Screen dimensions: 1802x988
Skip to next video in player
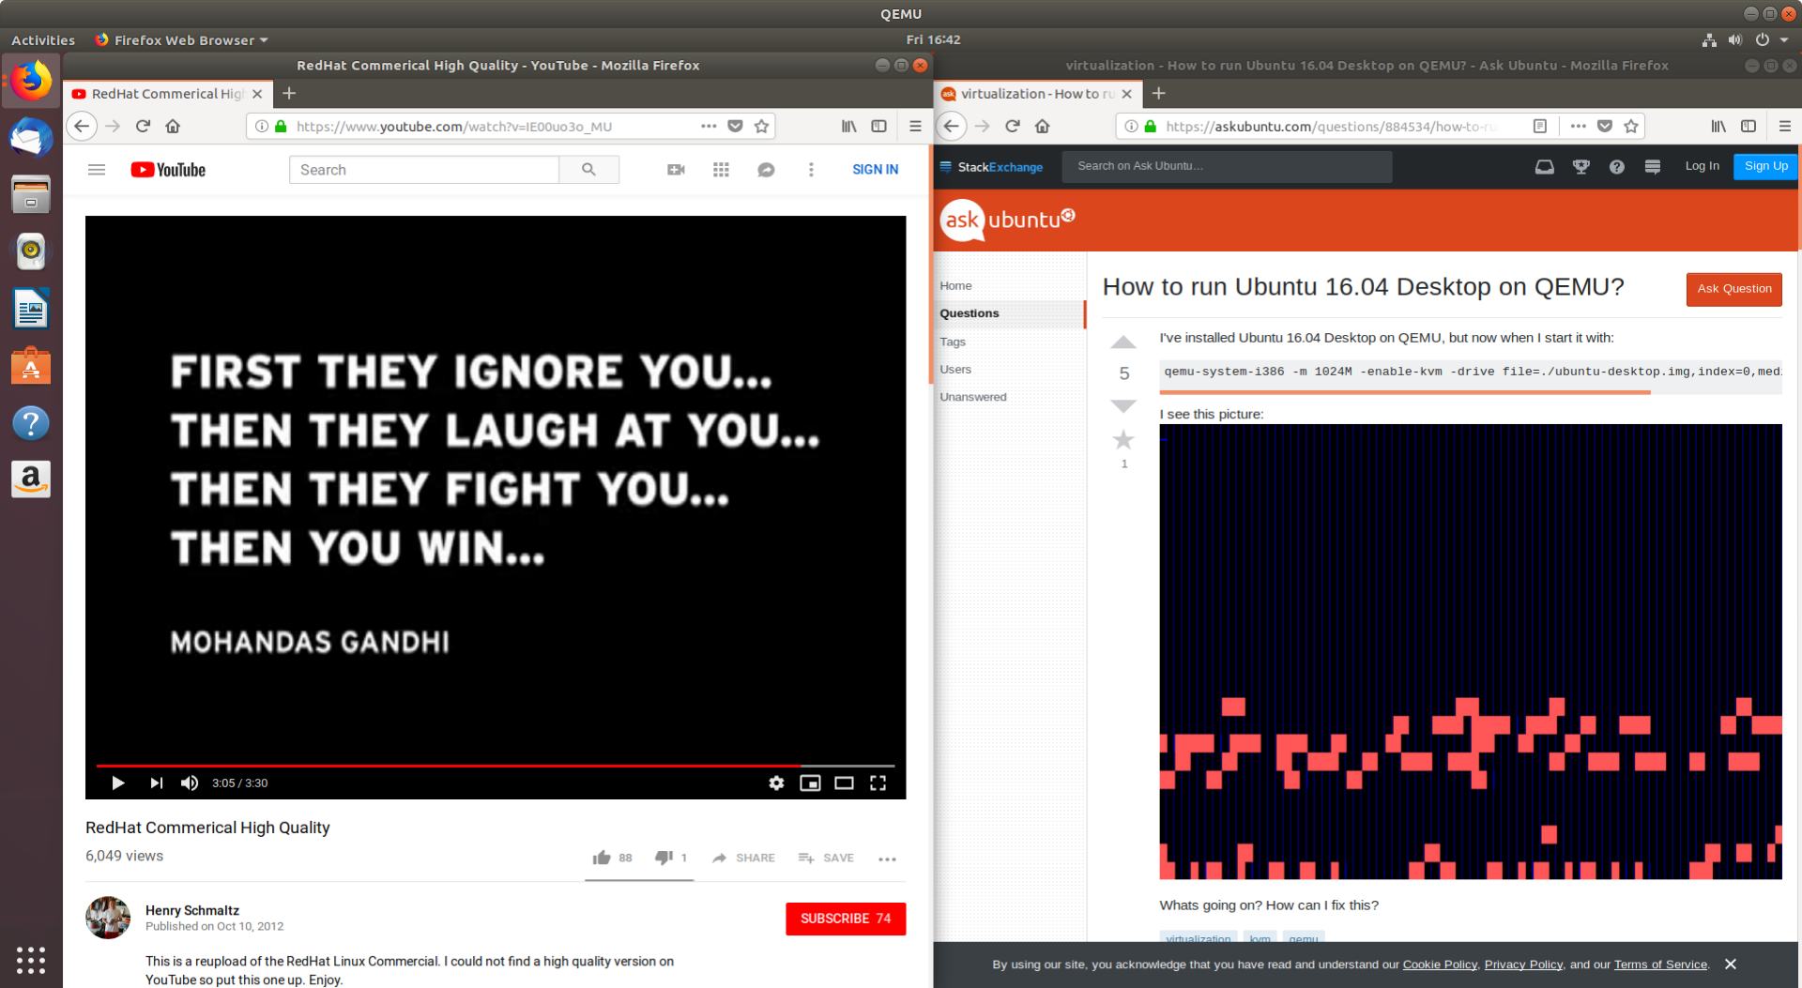click(x=157, y=783)
